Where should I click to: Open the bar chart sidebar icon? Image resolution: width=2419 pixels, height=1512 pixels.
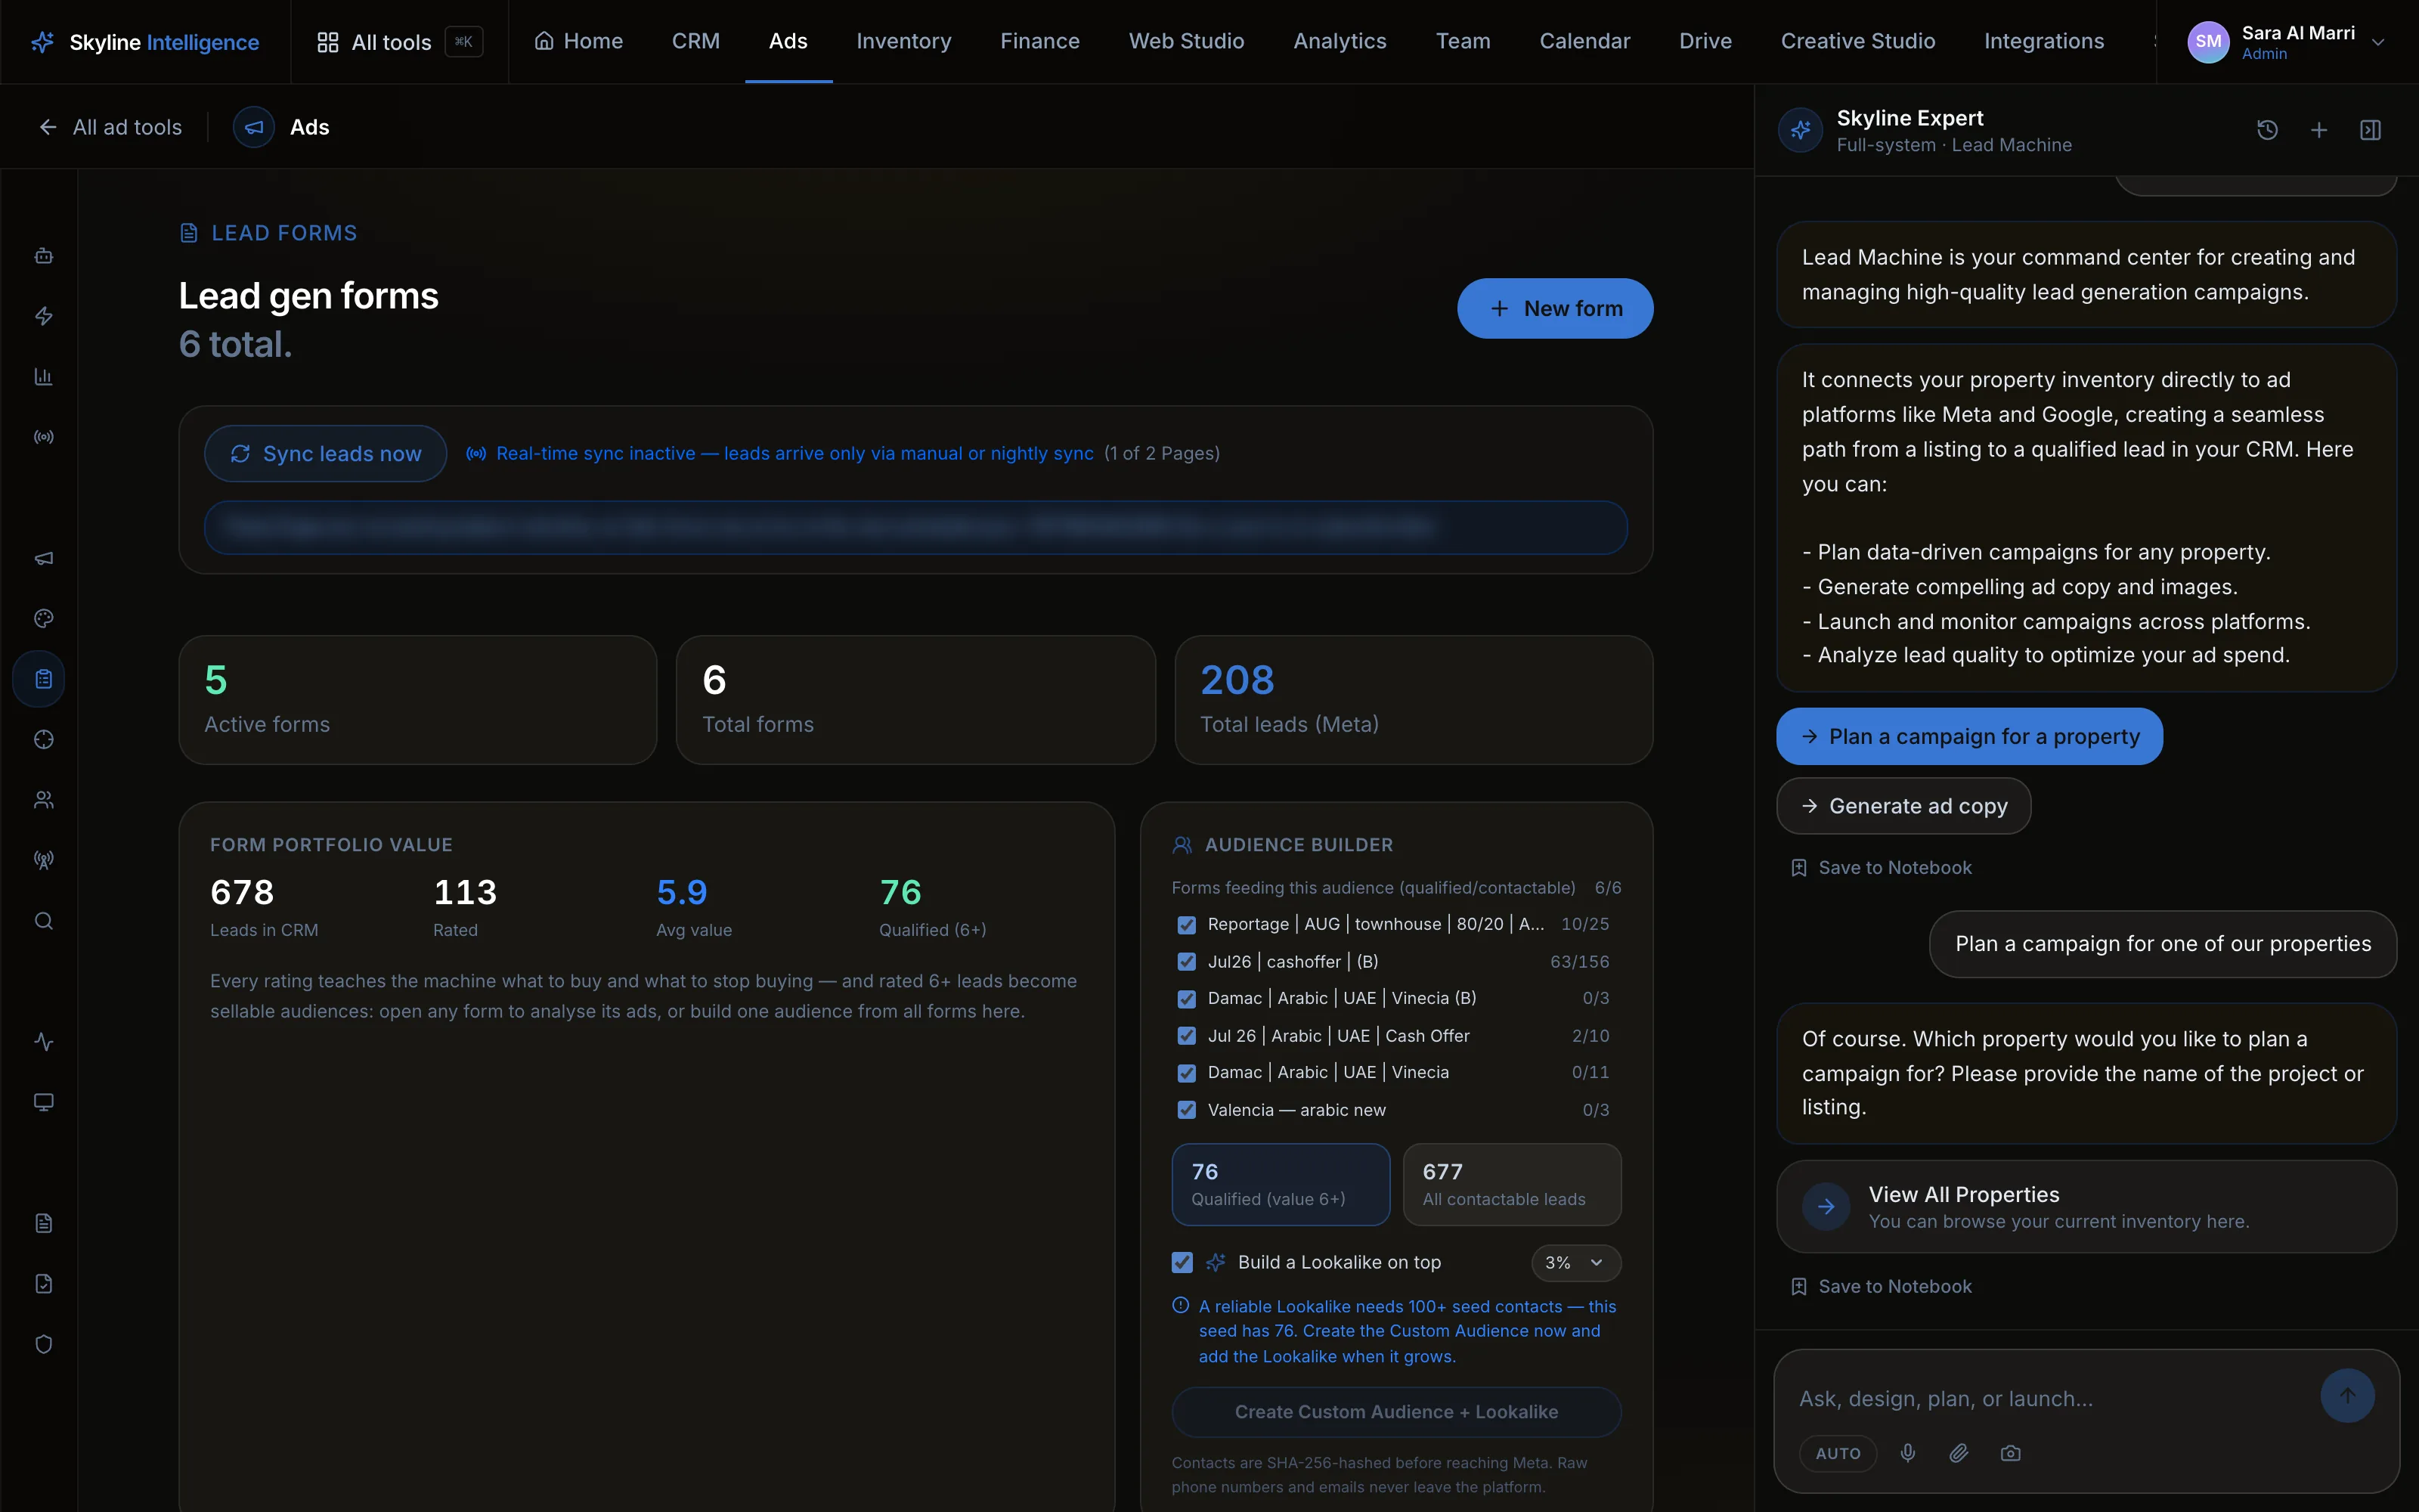tap(43, 376)
